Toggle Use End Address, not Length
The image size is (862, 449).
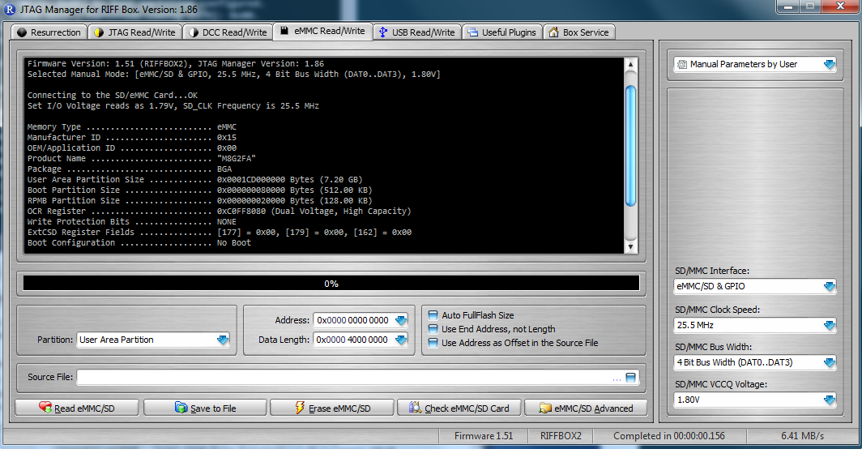click(433, 329)
